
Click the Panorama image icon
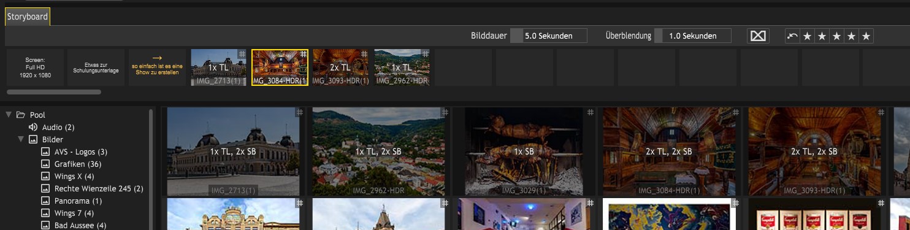coord(45,201)
